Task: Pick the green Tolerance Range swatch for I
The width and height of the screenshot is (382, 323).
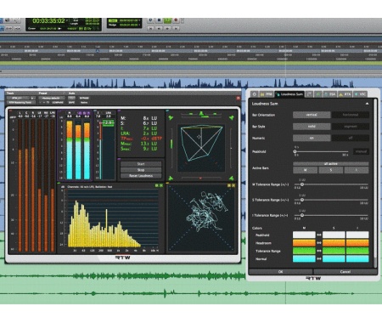Action: (x=357, y=251)
